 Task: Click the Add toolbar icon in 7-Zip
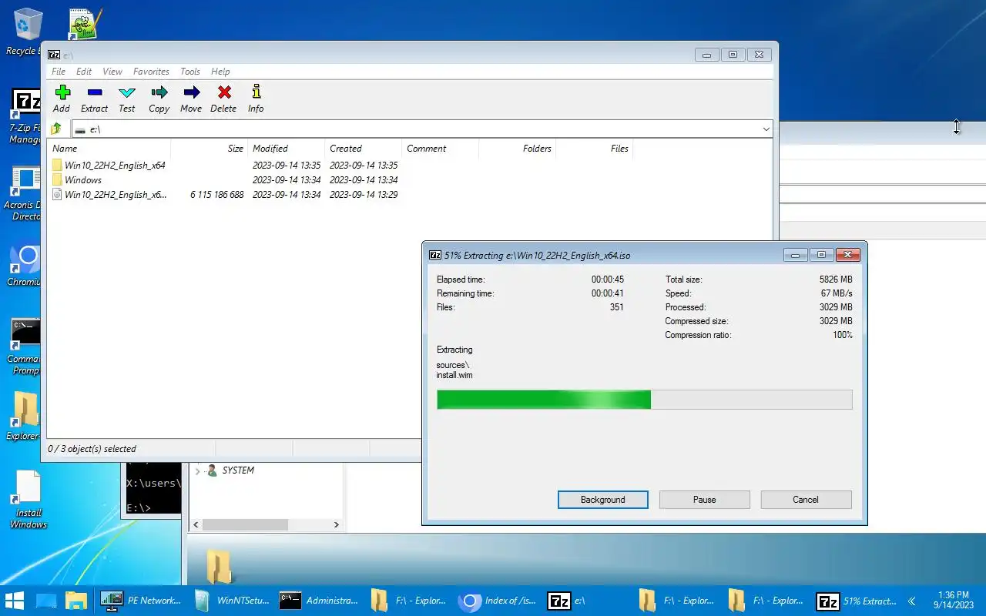point(62,99)
